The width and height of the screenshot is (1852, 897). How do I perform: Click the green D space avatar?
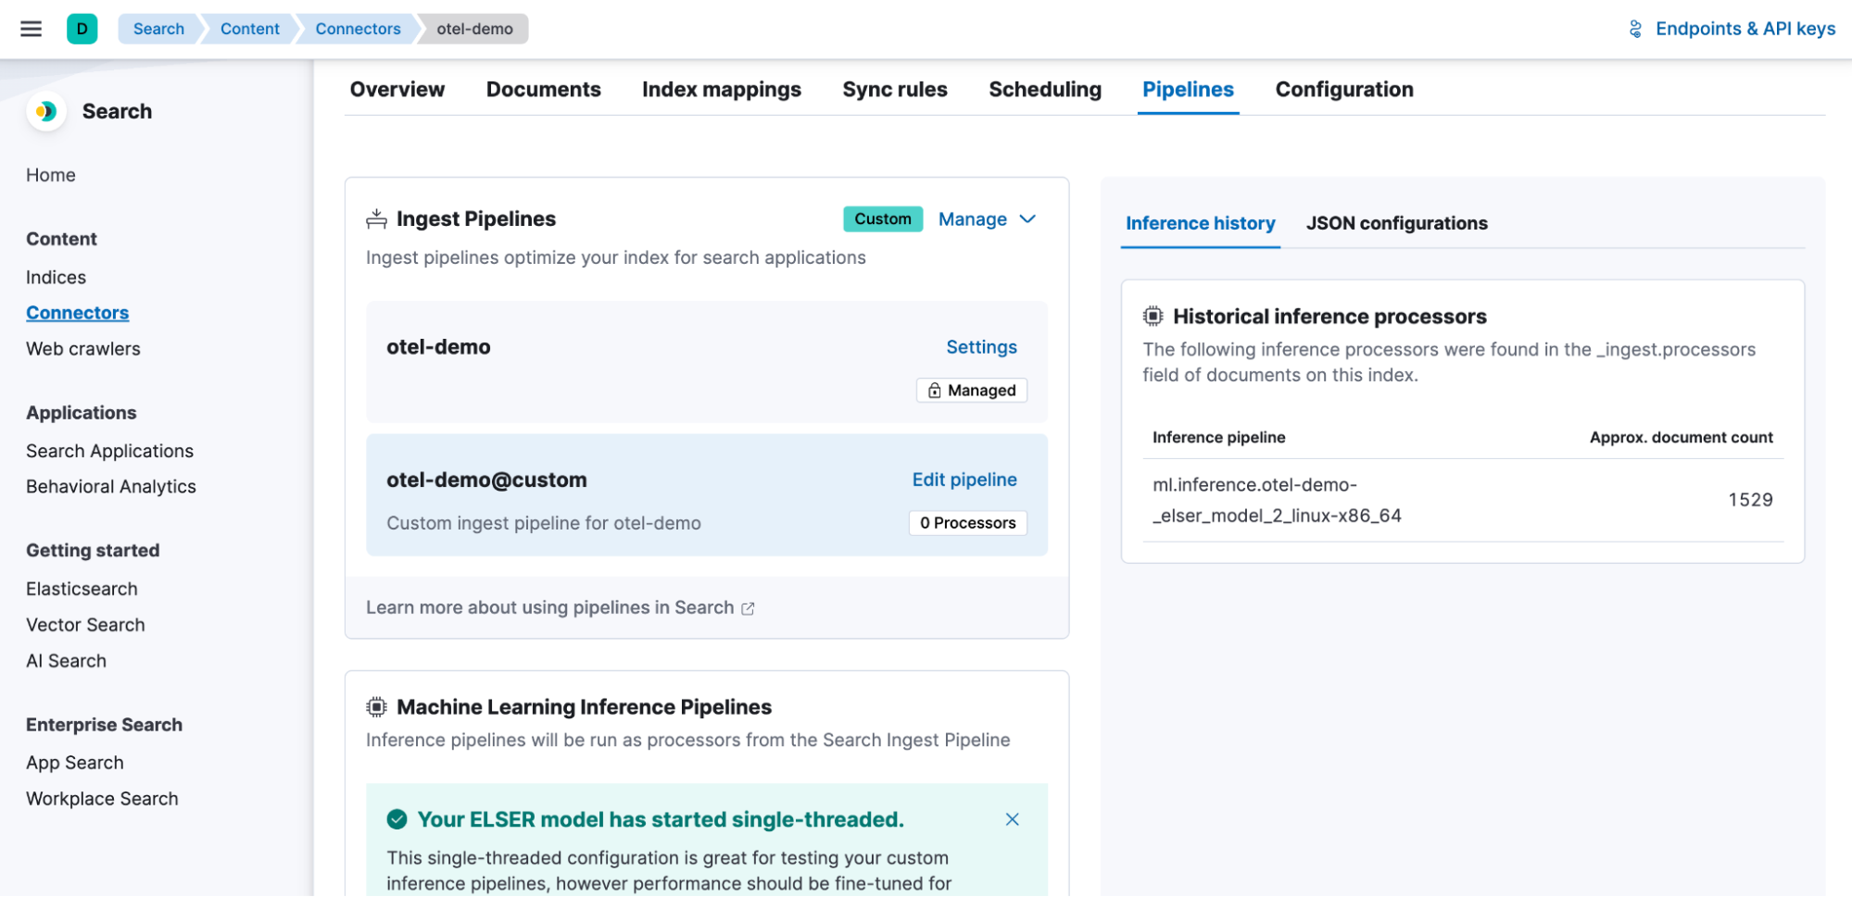pyautogui.click(x=82, y=29)
